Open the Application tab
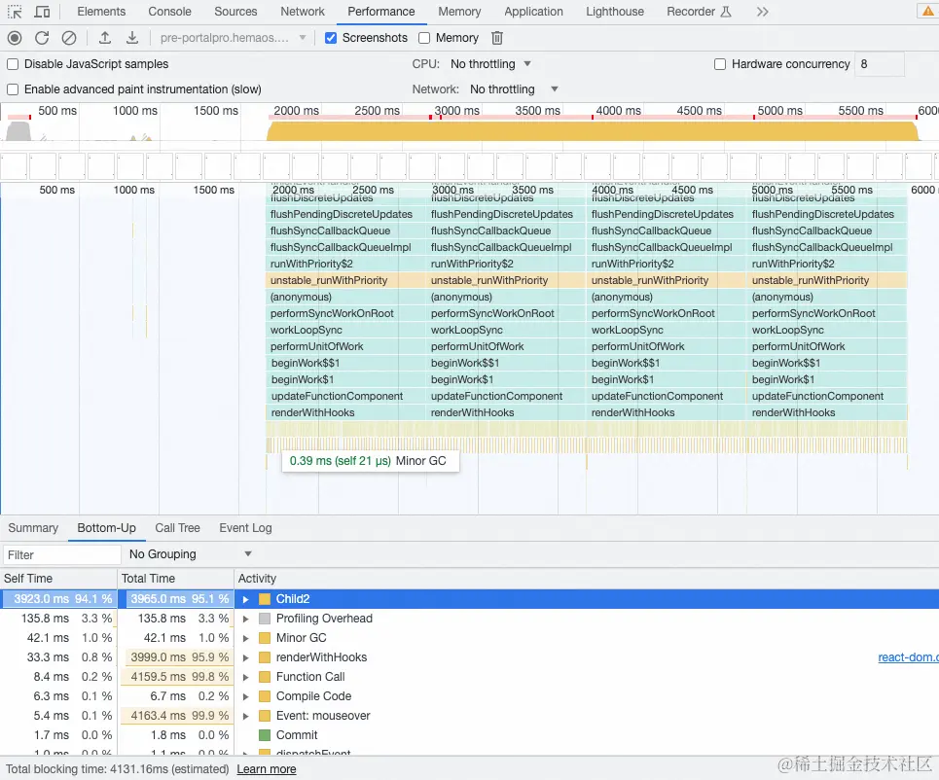This screenshot has width=939, height=780. tap(533, 12)
